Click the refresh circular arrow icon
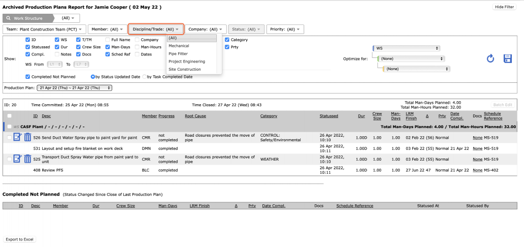The image size is (524, 247). (x=490, y=59)
